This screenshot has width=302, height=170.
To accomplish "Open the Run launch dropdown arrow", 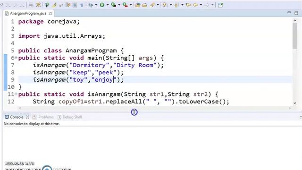I will [x=108, y=5].
